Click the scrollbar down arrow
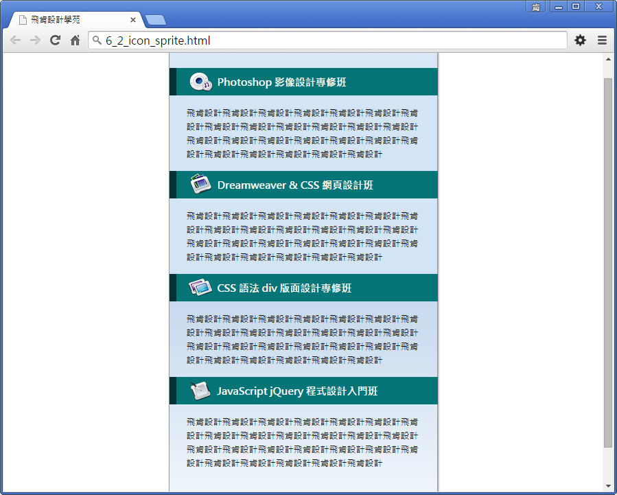Image resolution: width=617 pixels, height=495 pixels. coord(608,486)
